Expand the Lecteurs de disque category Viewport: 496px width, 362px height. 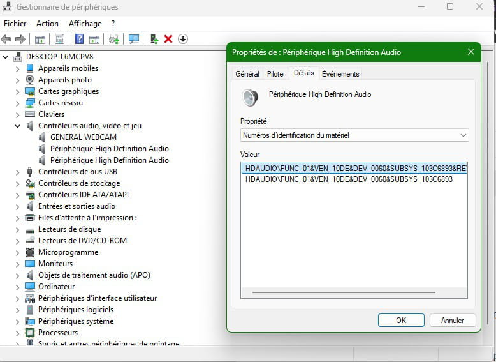pyautogui.click(x=18, y=230)
